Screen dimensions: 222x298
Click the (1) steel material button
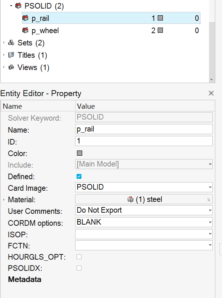144,199
